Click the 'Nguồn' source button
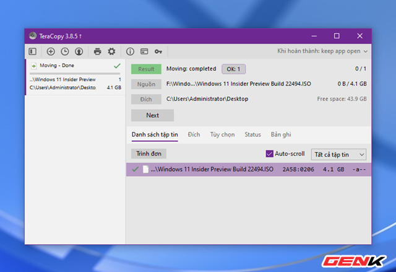The height and width of the screenshot is (272, 396). (x=146, y=84)
